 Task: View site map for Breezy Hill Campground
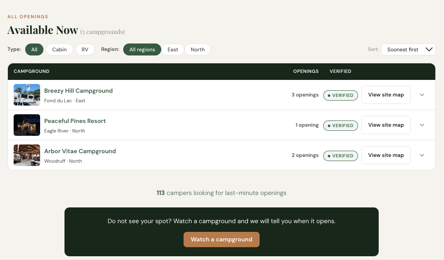pos(386,95)
